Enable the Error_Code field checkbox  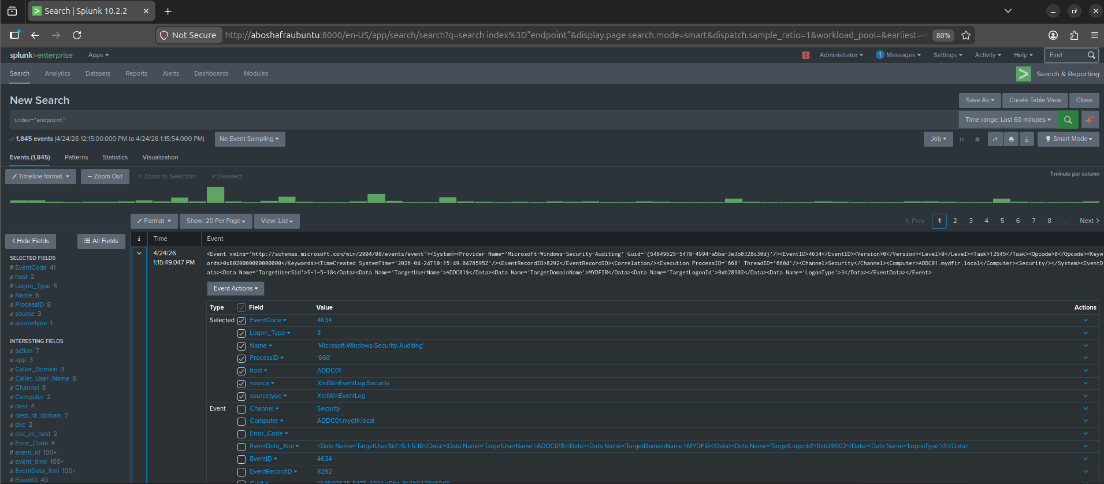point(241,434)
